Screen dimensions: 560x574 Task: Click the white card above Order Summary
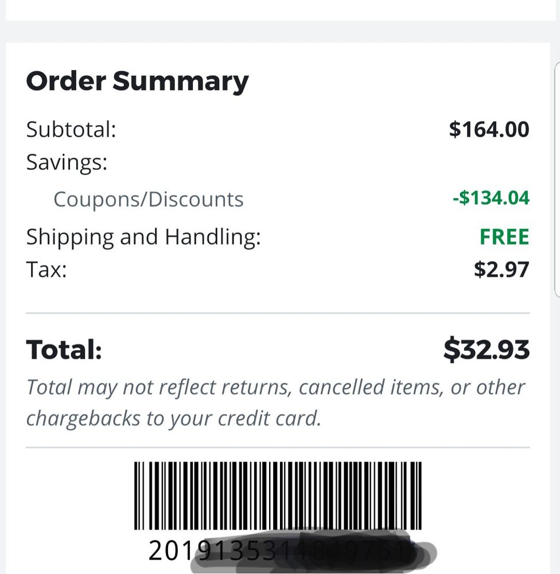[x=280, y=10]
